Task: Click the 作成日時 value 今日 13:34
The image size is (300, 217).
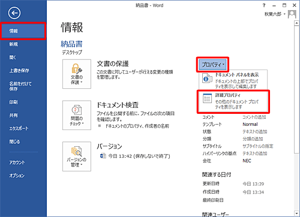Action: click(x=253, y=192)
